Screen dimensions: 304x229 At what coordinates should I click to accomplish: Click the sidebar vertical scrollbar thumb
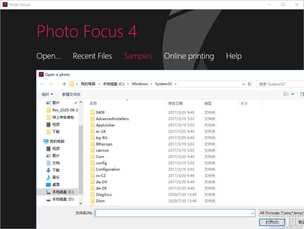tap(81, 160)
